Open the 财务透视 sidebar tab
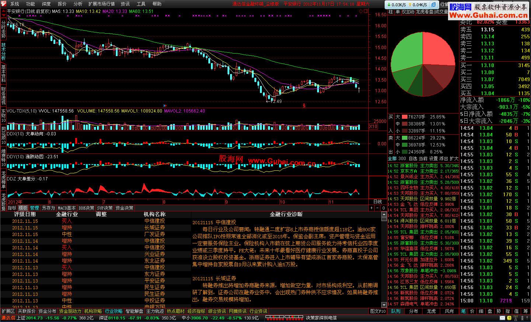 coord(3,96)
